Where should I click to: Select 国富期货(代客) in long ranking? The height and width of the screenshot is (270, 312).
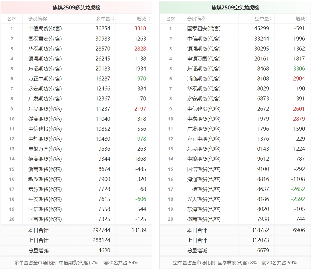[x=45, y=219]
